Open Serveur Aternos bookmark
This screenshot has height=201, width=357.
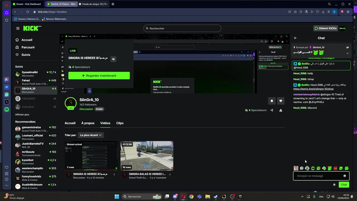[27, 19]
